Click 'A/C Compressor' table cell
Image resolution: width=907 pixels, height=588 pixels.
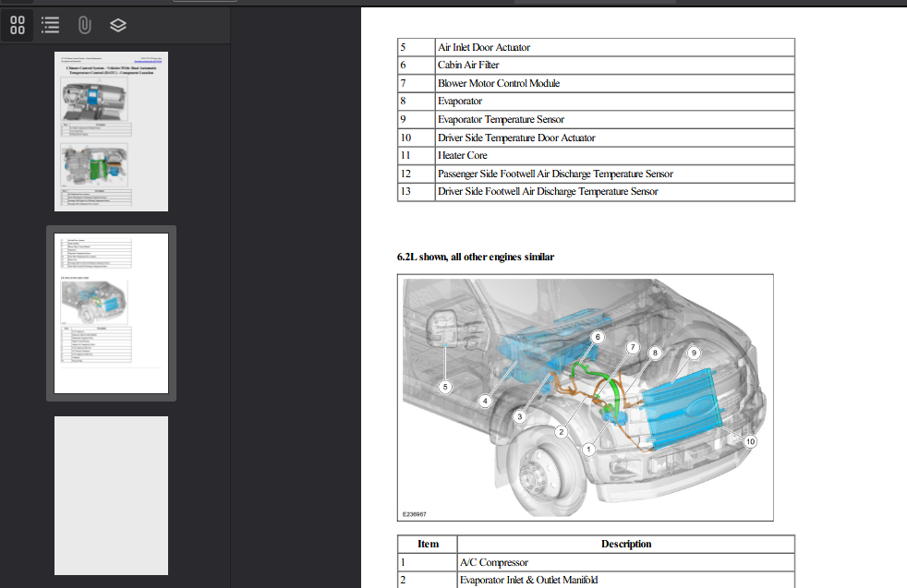click(626, 562)
